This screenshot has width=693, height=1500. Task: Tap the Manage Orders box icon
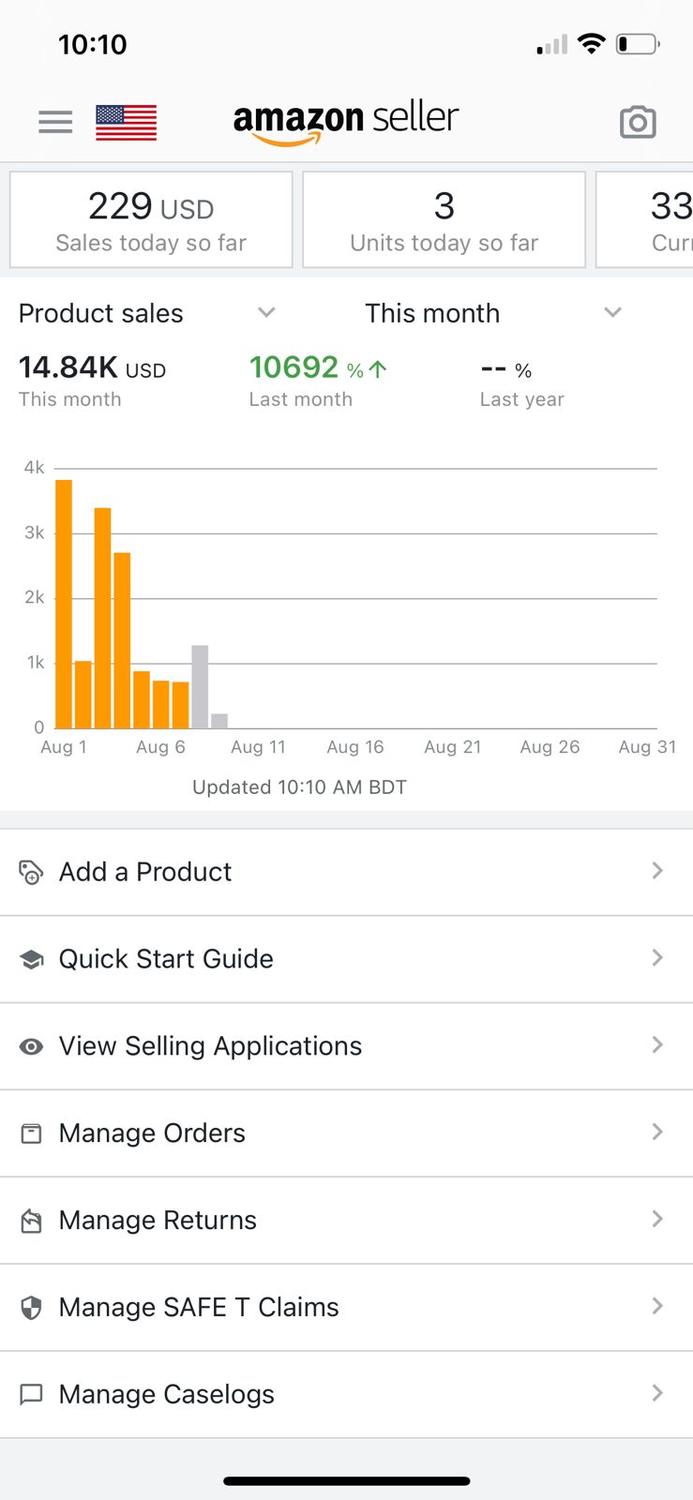pyautogui.click(x=31, y=1133)
